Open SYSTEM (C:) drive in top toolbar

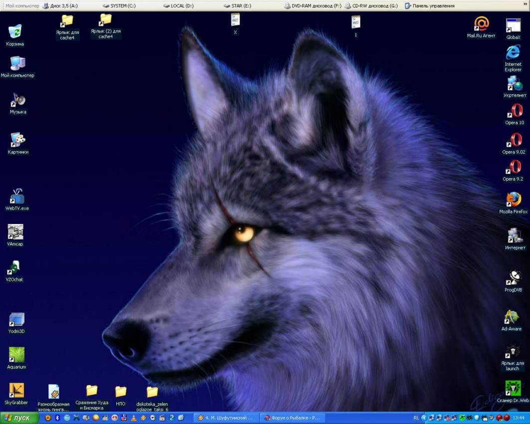(119, 6)
